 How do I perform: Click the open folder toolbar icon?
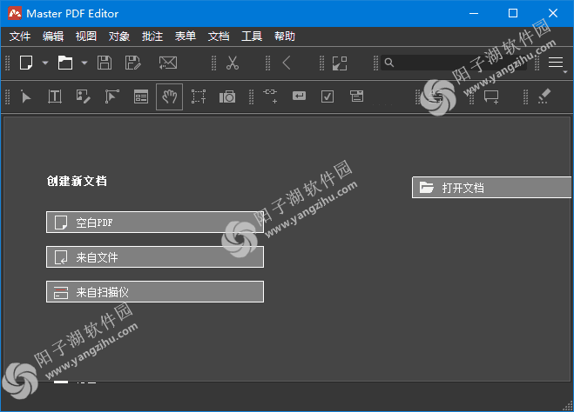point(65,63)
